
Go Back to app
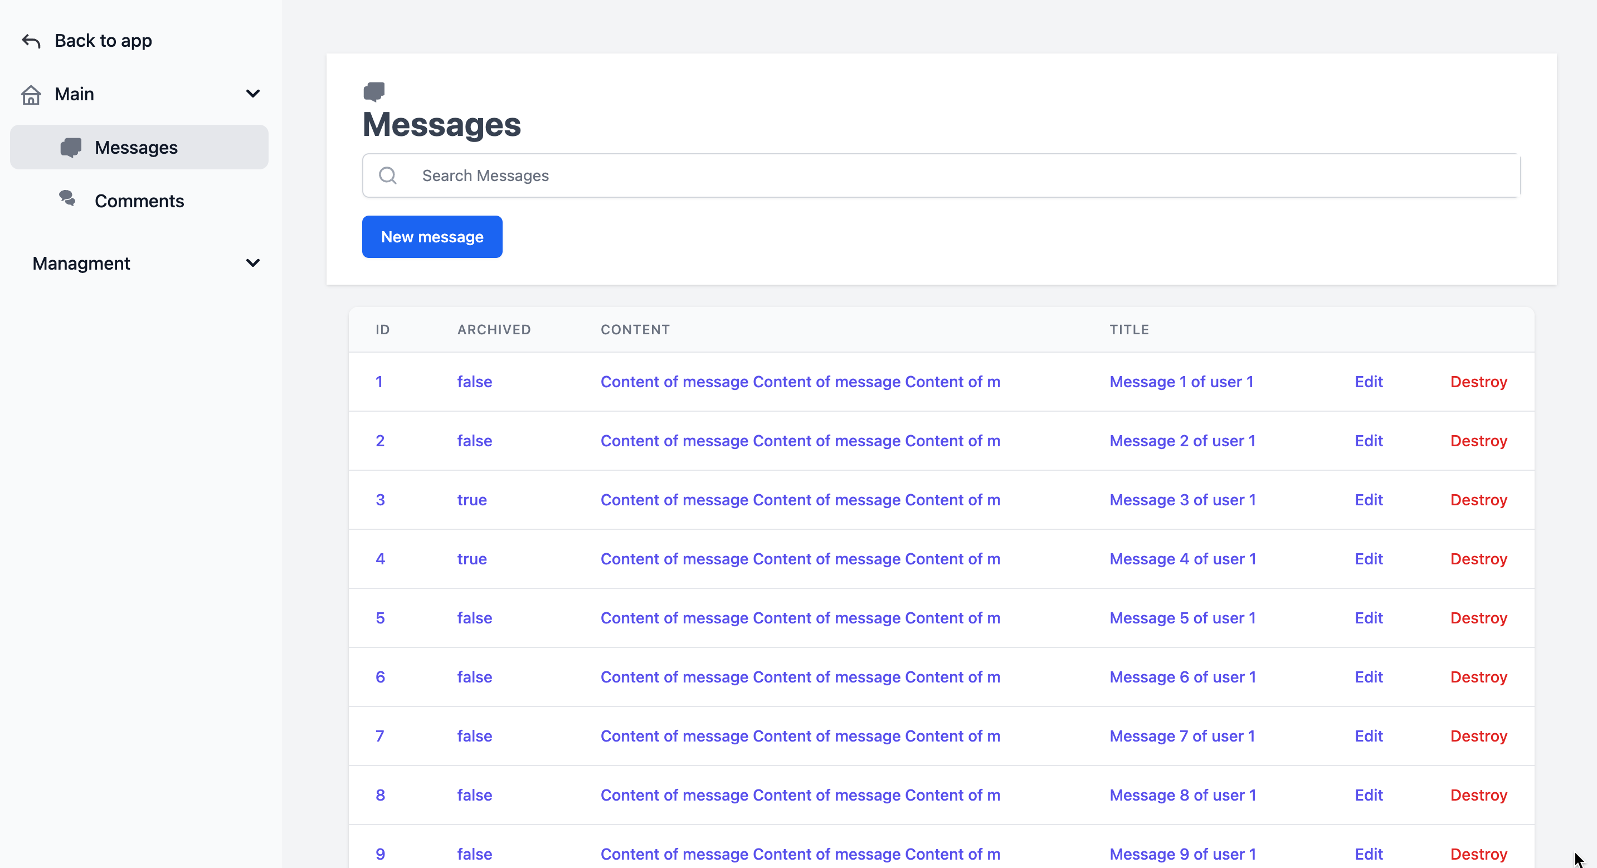click(103, 41)
